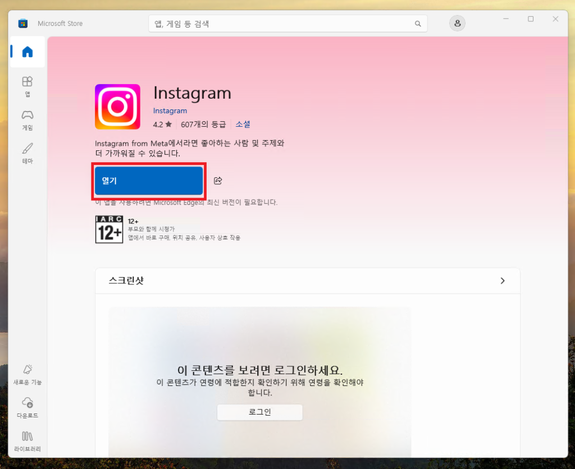Click the 로그인 button in screenshot area
The width and height of the screenshot is (575, 469).
click(259, 412)
